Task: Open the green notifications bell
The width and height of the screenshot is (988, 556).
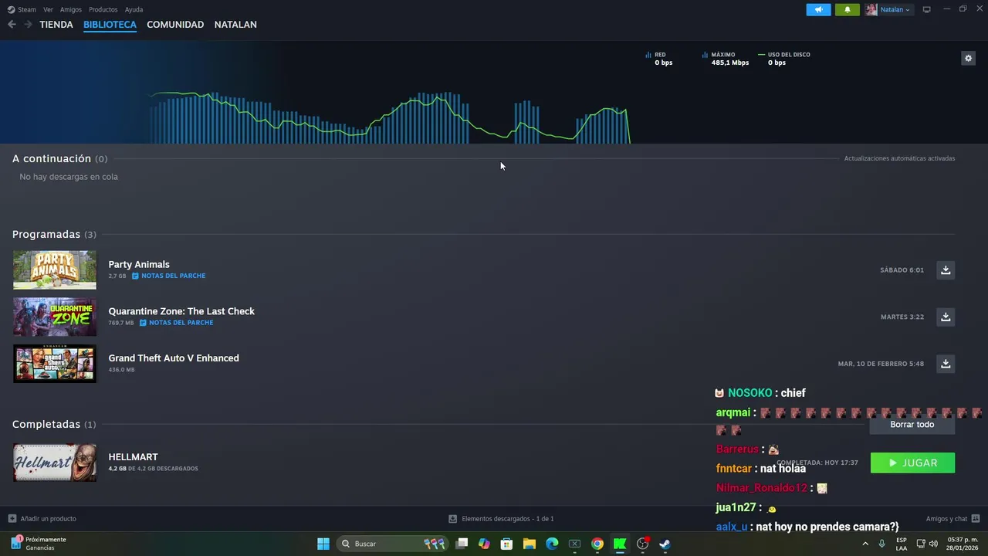Action: tap(847, 9)
